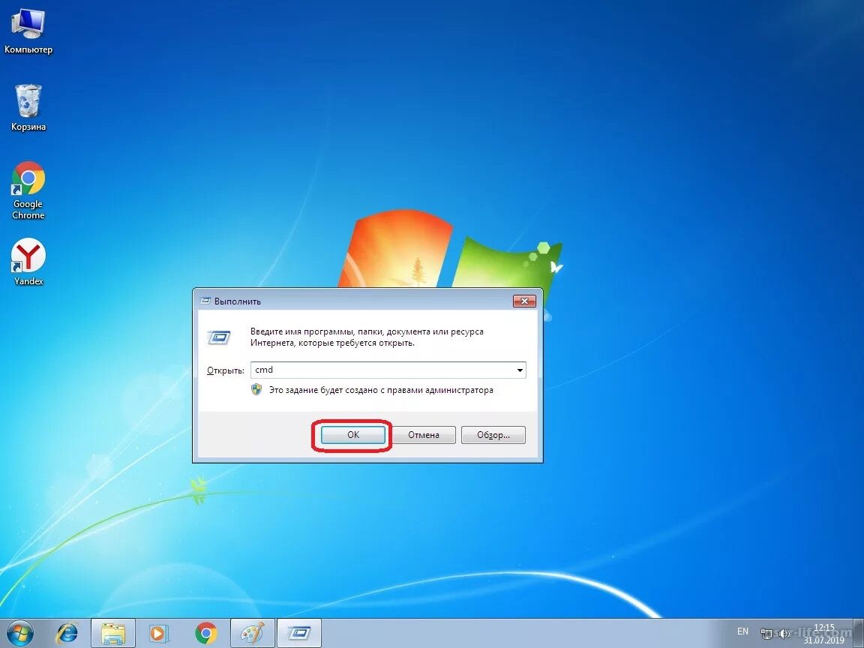The width and height of the screenshot is (864, 648).
Task: Select the Yandex browser desktop shortcut
Action: (x=28, y=262)
